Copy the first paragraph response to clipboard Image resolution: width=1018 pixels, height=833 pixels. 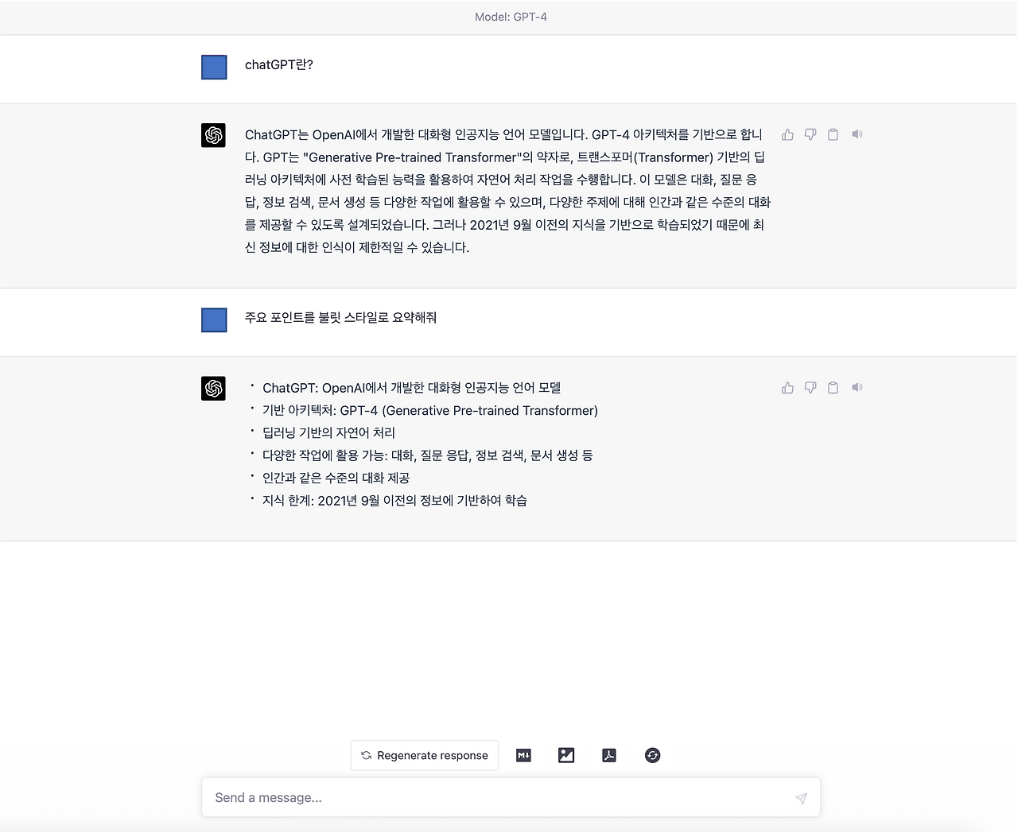[833, 134]
